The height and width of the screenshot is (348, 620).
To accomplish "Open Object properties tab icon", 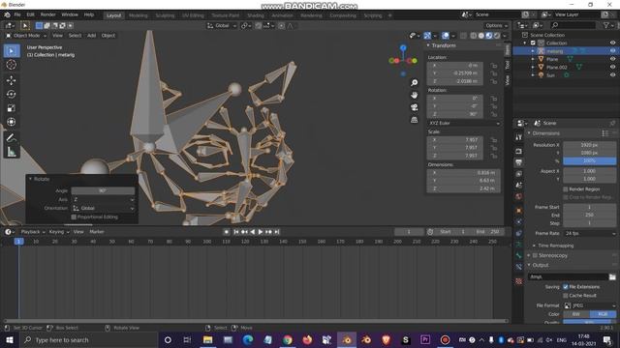I will click(519, 211).
